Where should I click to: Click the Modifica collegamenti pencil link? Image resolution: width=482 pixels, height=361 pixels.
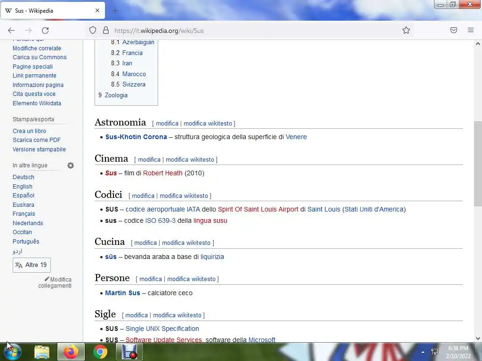point(55,283)
